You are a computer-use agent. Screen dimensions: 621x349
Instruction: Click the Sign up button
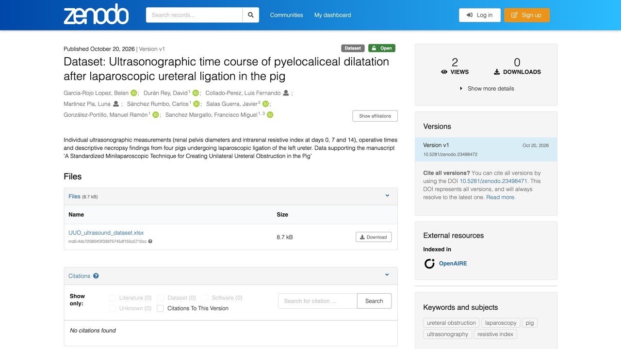click(x=527, y=15)
